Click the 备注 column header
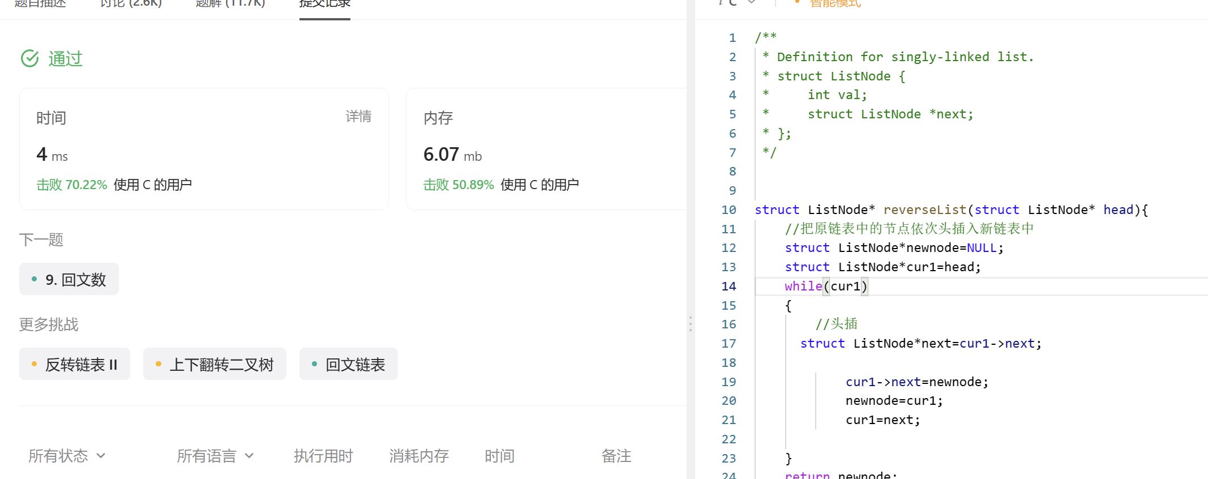Image resolution: width=1208 pixels, height=479 pixels. click(616, 456)
